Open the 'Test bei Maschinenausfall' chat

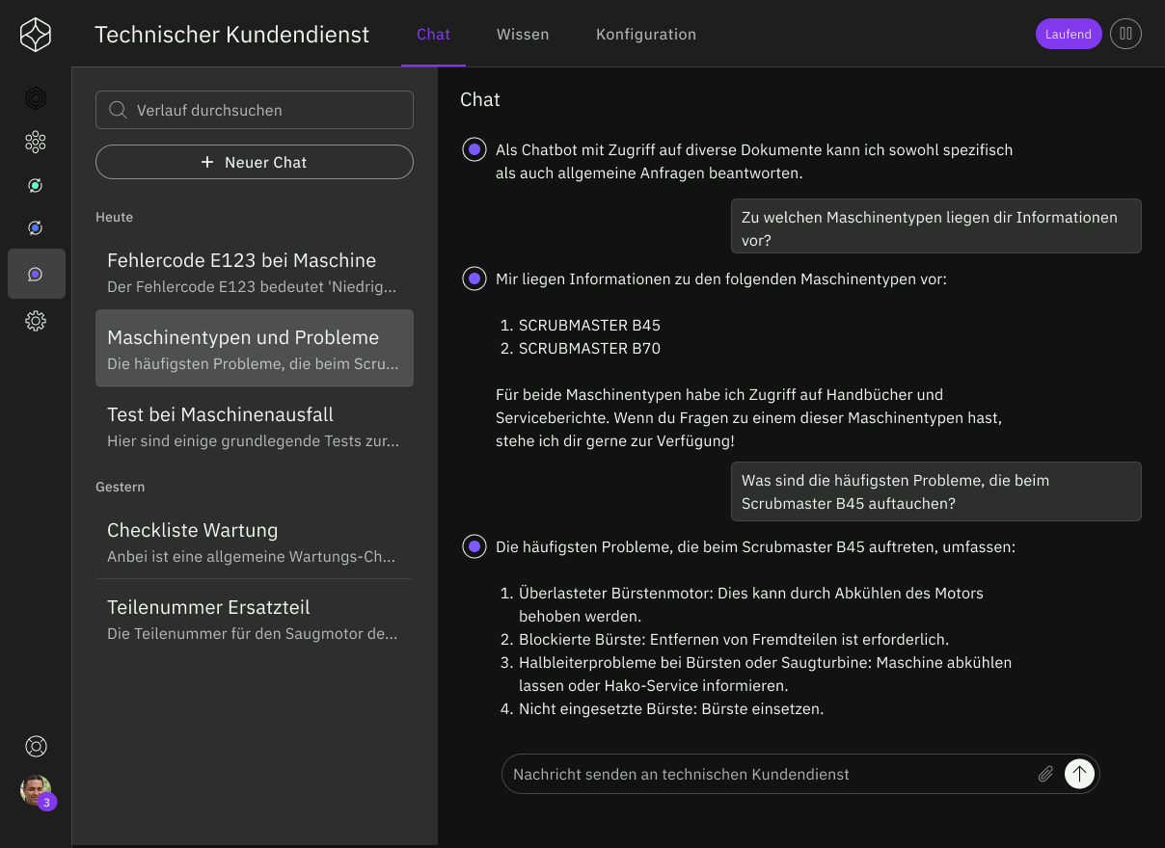click(255, 426)
